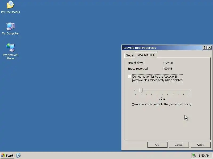The height and width of the screenshot is (159, 213).
Task: Cancel the Recycle Bin Properties dialog
Action: (x=179, y=145)
